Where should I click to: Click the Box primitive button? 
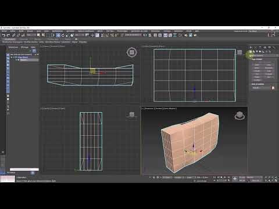[x=257, y=65]
